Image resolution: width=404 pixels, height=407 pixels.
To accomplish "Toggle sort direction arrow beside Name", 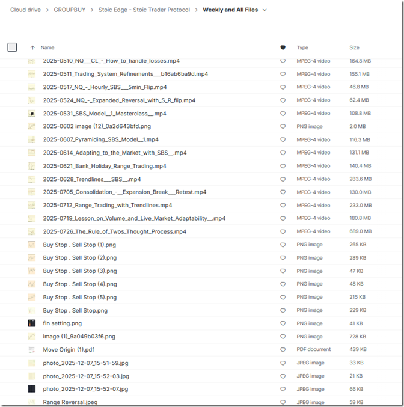I will tap(32, 47).
